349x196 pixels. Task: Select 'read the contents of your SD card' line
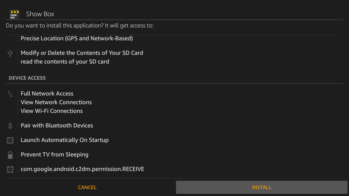65,62
